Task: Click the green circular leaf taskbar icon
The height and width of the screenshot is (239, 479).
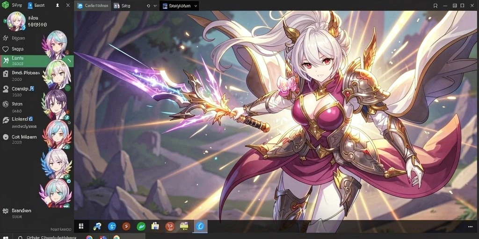Action: click(x=141, y=226)
